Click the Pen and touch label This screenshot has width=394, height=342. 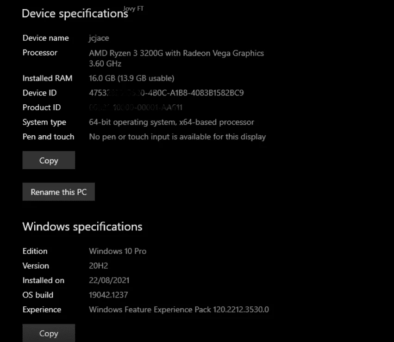tap(48, 137)
